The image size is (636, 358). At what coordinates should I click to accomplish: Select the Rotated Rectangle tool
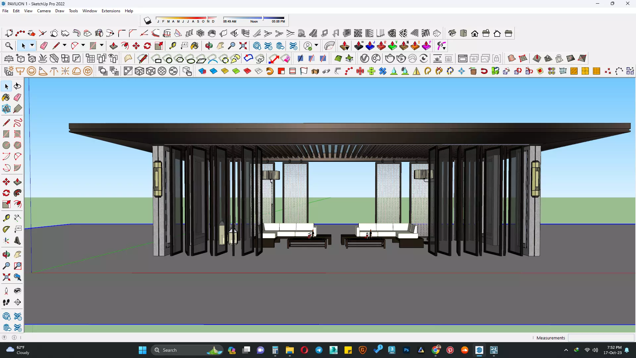[18, 134]
